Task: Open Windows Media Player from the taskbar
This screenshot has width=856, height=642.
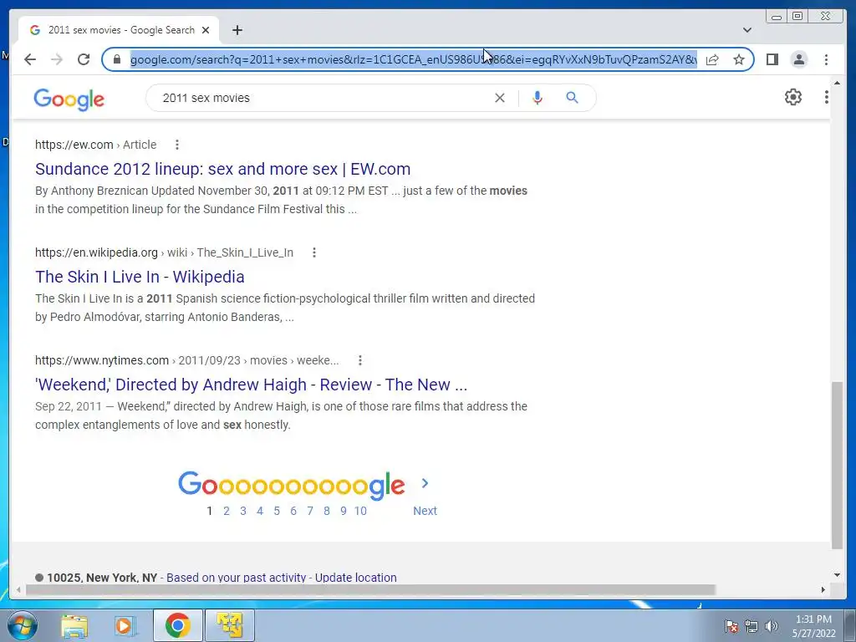Action: [x=125, y=625]
